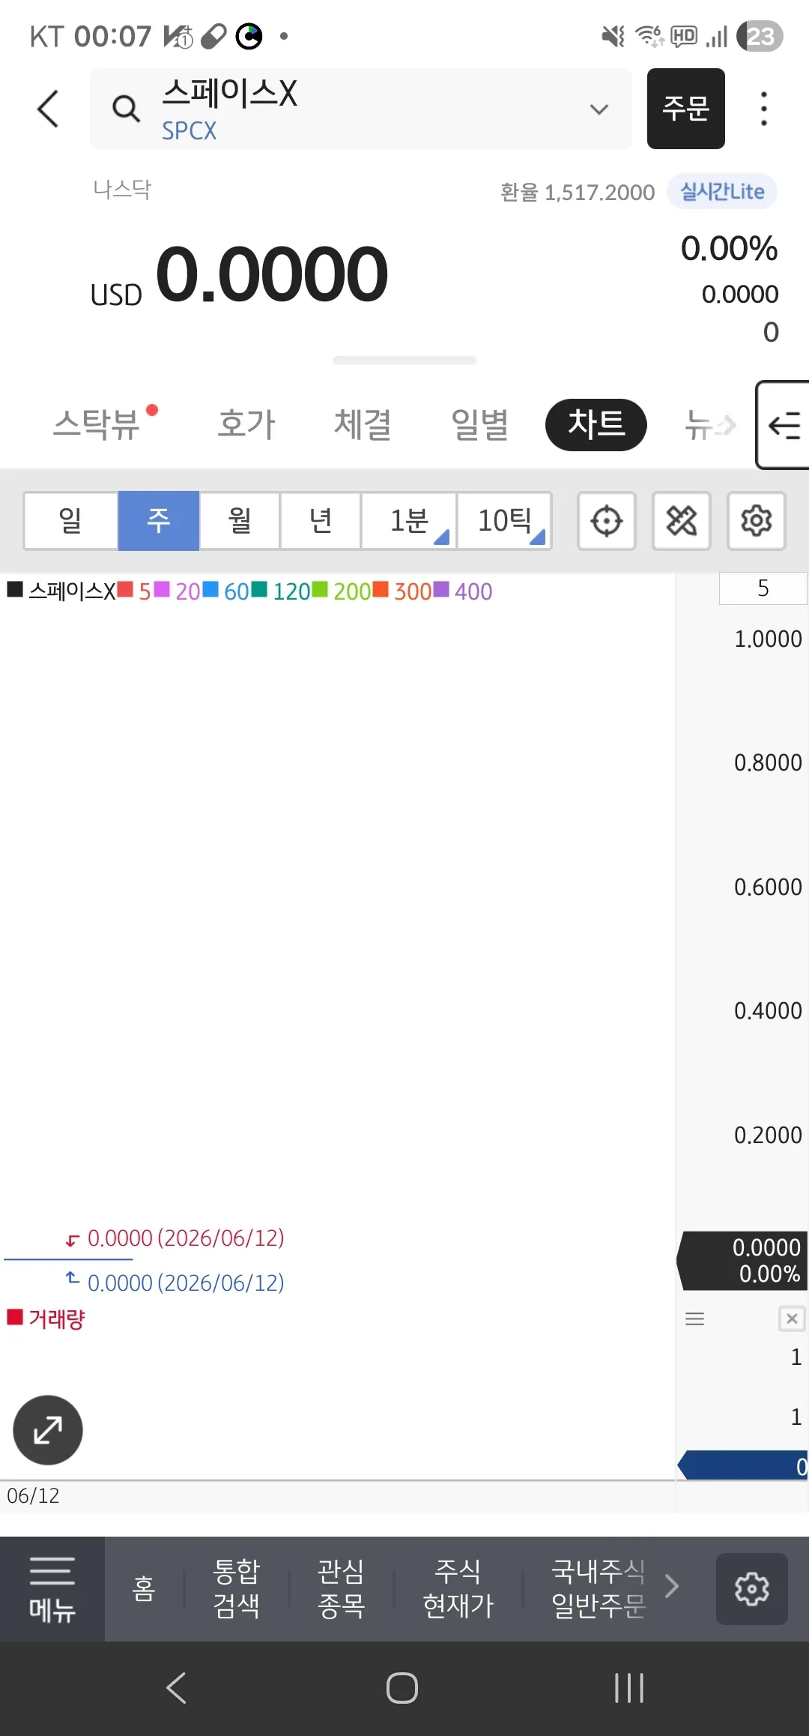
Task: Show more shortcuts with right chevron
Action: point(672,1586)
